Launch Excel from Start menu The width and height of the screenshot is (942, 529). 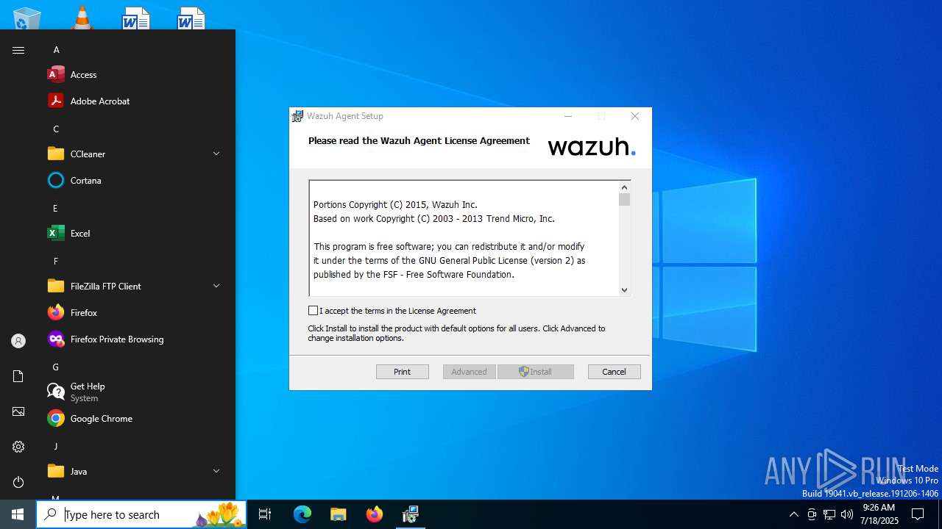coord(134,234)
